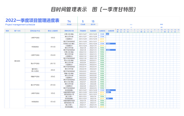Select the 2021/12/17 start date cell

pyautogui.click(x=83, y=43)
